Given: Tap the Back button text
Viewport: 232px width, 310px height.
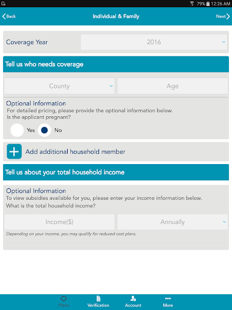Looking at the screenshot, I should [x=11, y=16].
